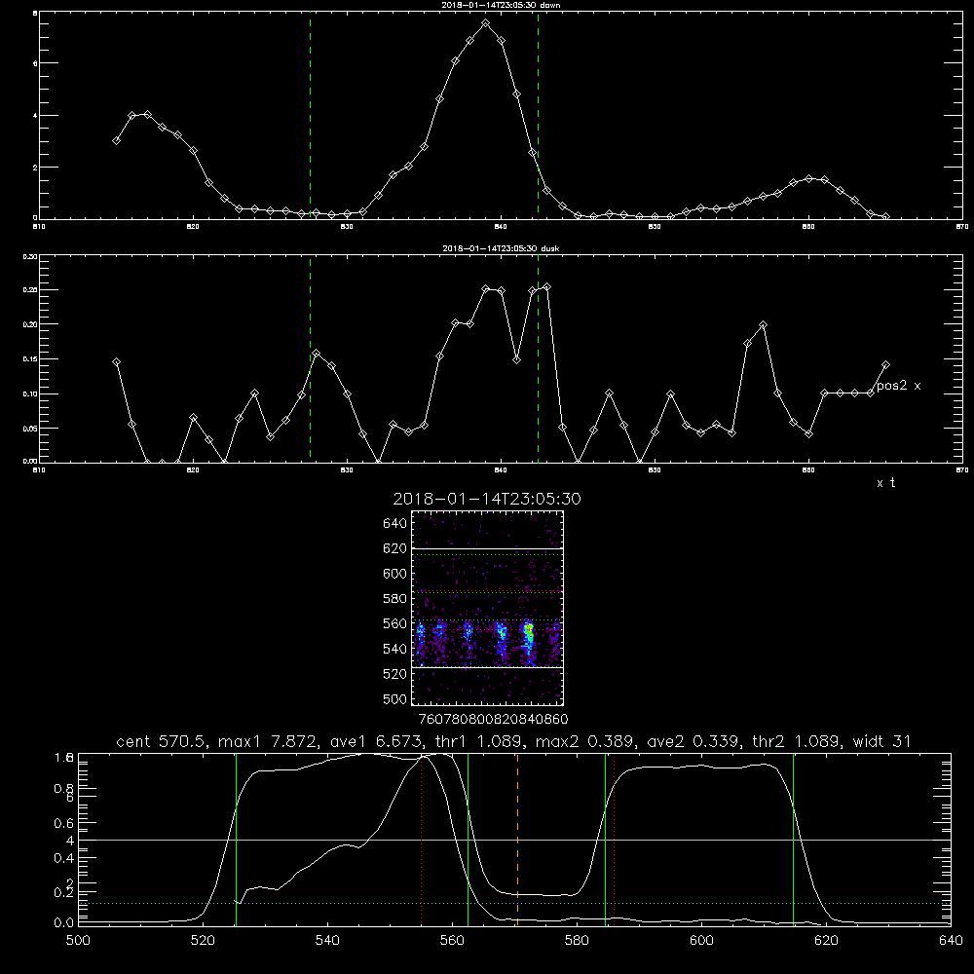Click the '500' label on the bottom plot x-axis

78,941
